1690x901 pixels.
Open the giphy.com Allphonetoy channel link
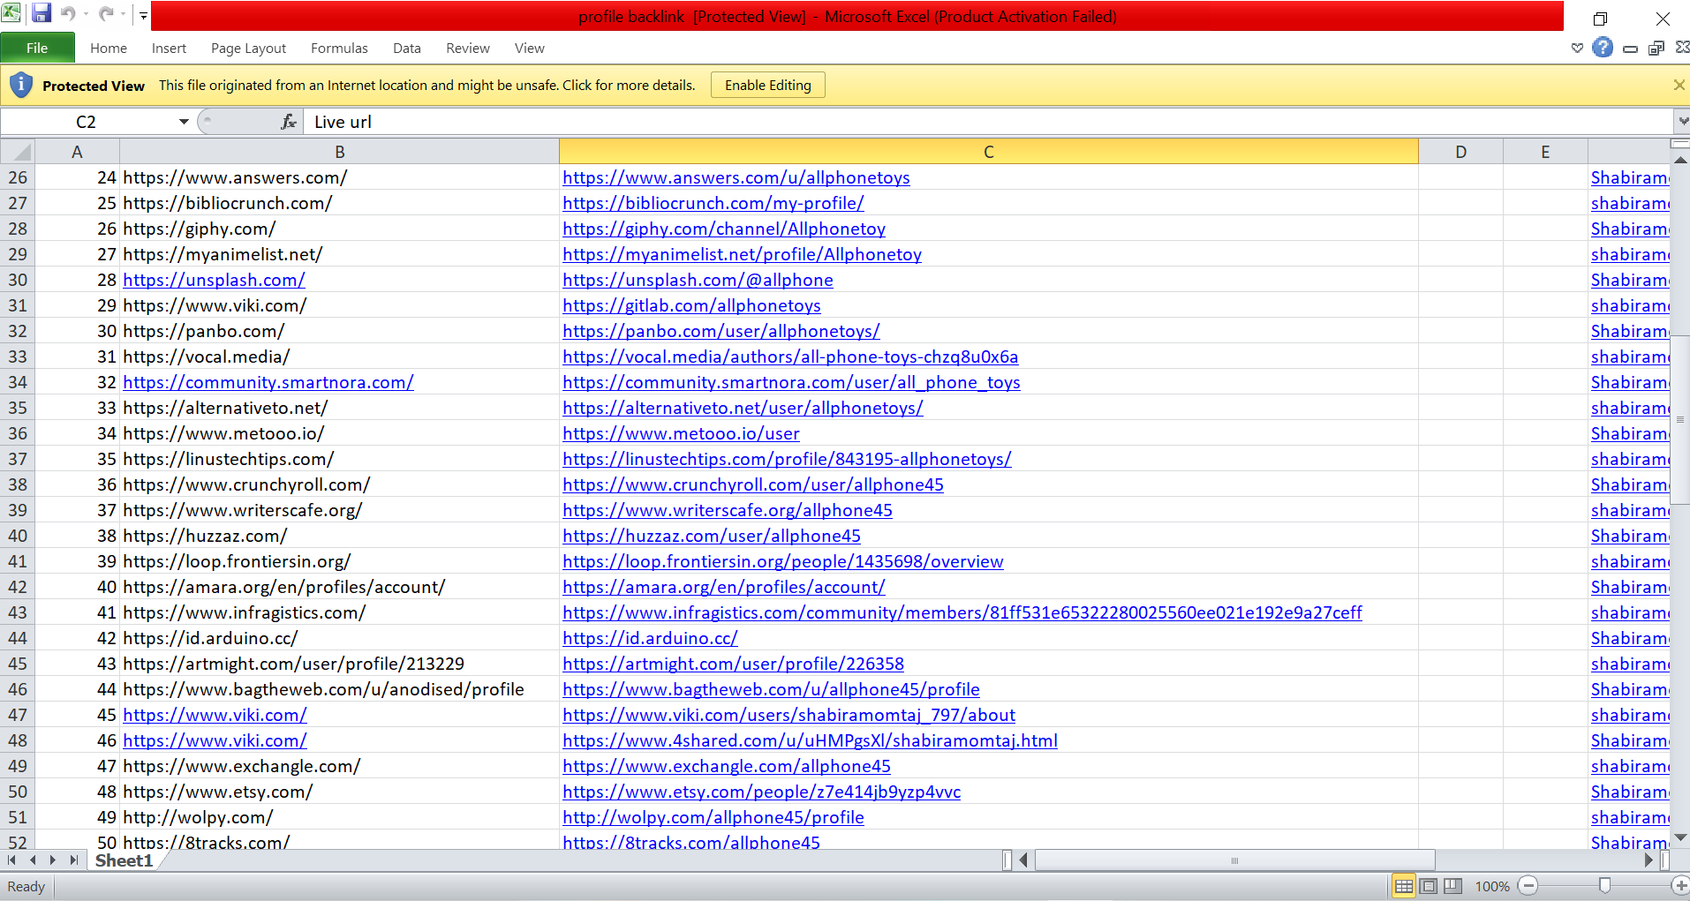(x=723, y=229)
